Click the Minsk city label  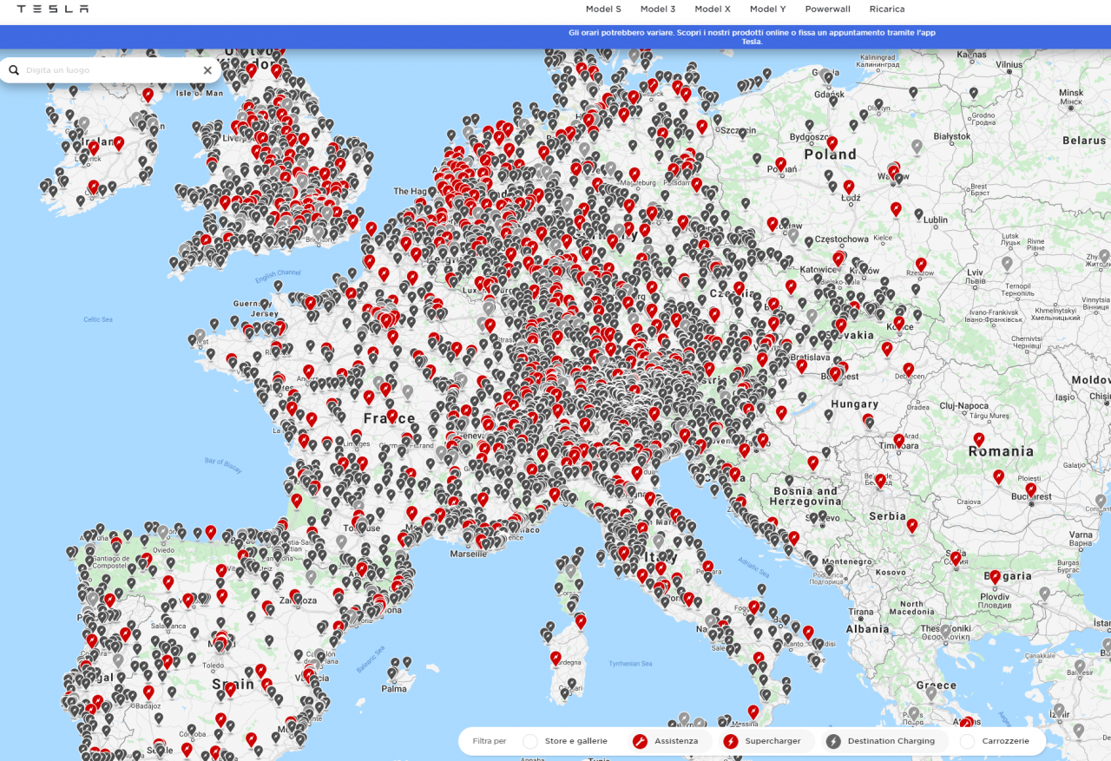[x=1071, y=93]
